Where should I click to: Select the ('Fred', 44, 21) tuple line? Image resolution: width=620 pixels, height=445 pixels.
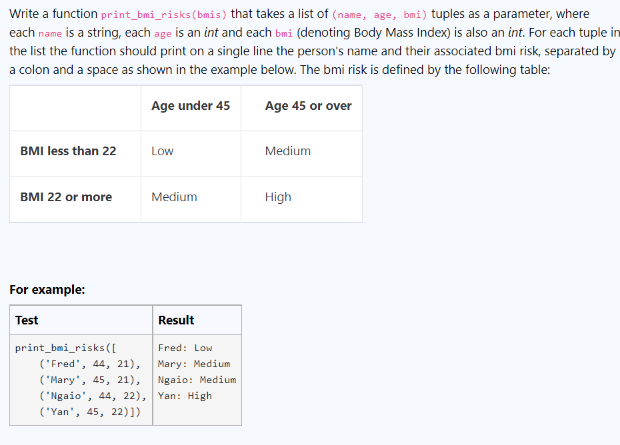[92, 363]
